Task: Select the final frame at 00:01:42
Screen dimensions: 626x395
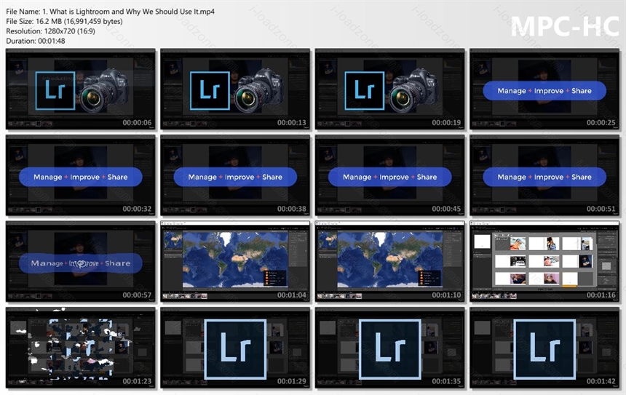Action: click(x=544, y=348)
